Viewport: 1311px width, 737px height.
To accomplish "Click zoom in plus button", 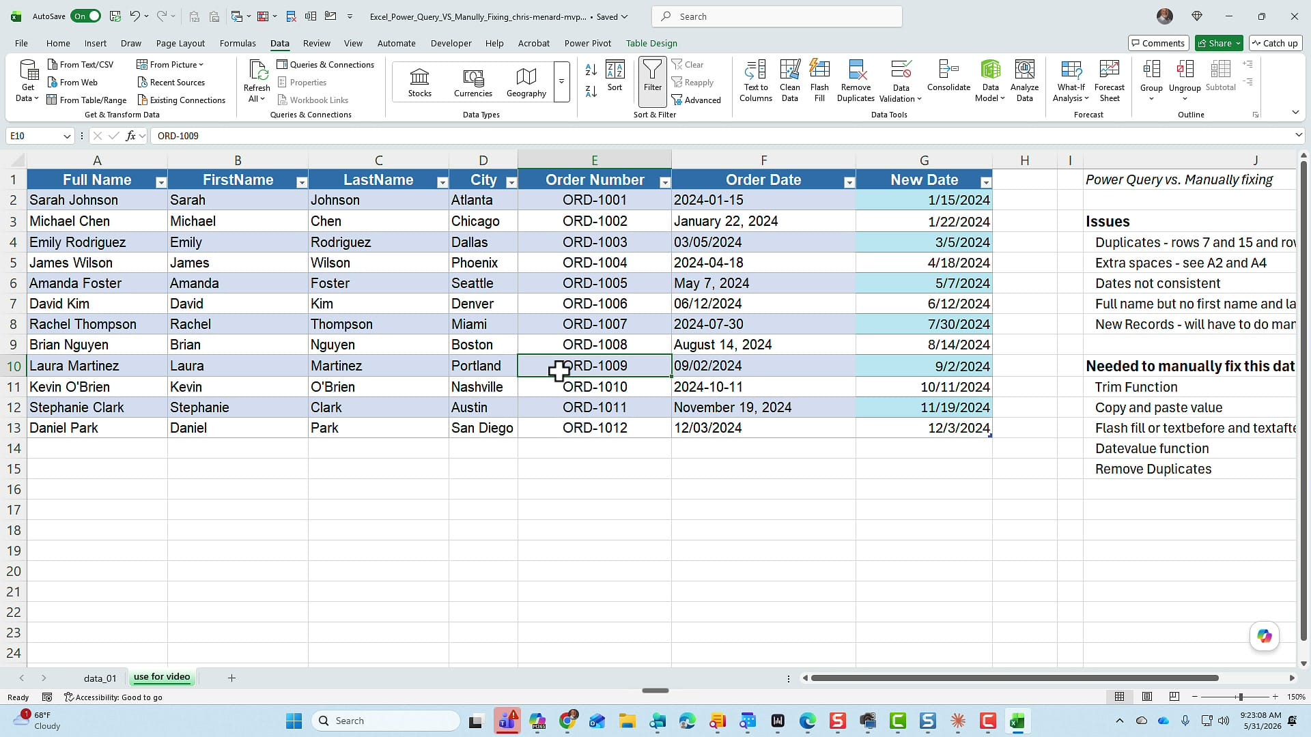I will coord(1275,697).
